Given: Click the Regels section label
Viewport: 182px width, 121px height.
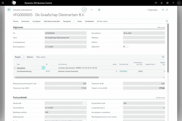Looking at the screenshot, I should [18, 57].
